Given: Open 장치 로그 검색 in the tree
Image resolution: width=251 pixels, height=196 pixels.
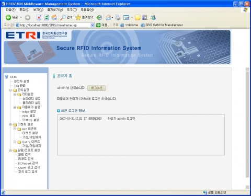Looking at the screenshot, I should point(28,172).
